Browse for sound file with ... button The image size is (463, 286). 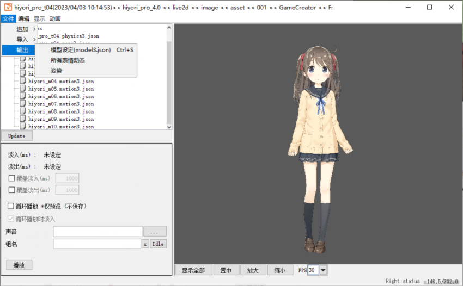pyautogui.click(x=155, y=232)
